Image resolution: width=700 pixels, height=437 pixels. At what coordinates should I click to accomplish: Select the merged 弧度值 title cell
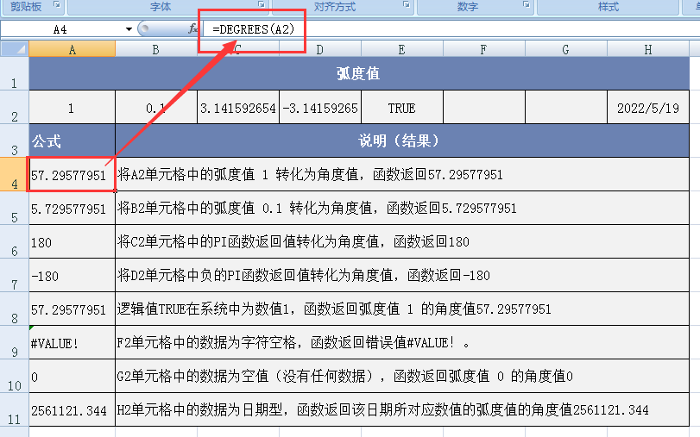tap(359, 73)
